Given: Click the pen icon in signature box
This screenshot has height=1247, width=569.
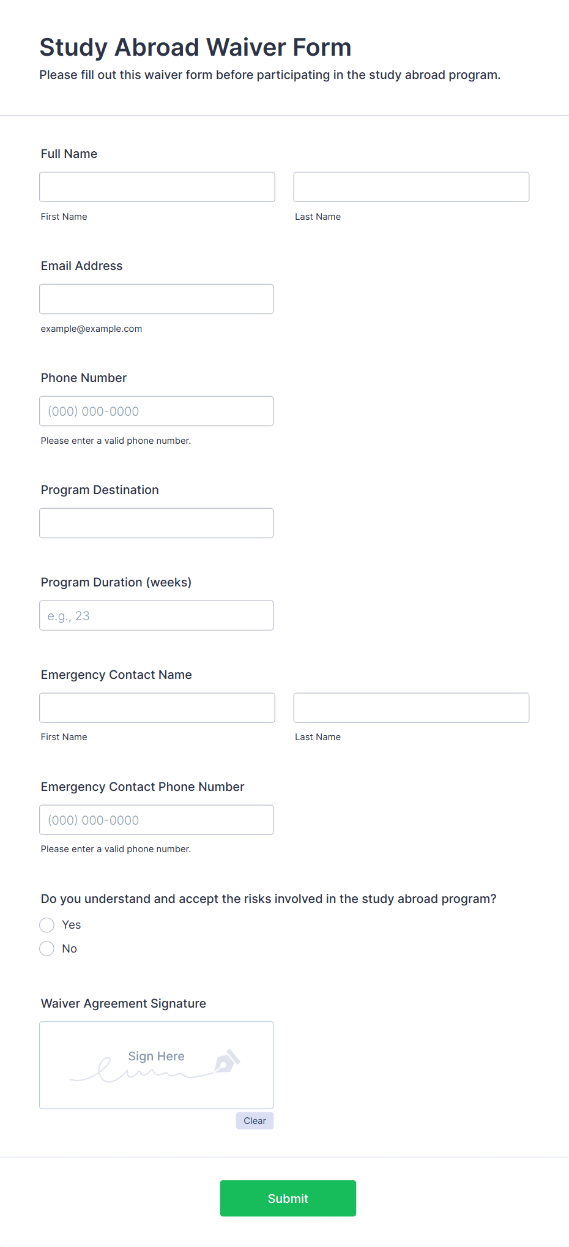Looking at the screenshot, I should coord(228,1060).
